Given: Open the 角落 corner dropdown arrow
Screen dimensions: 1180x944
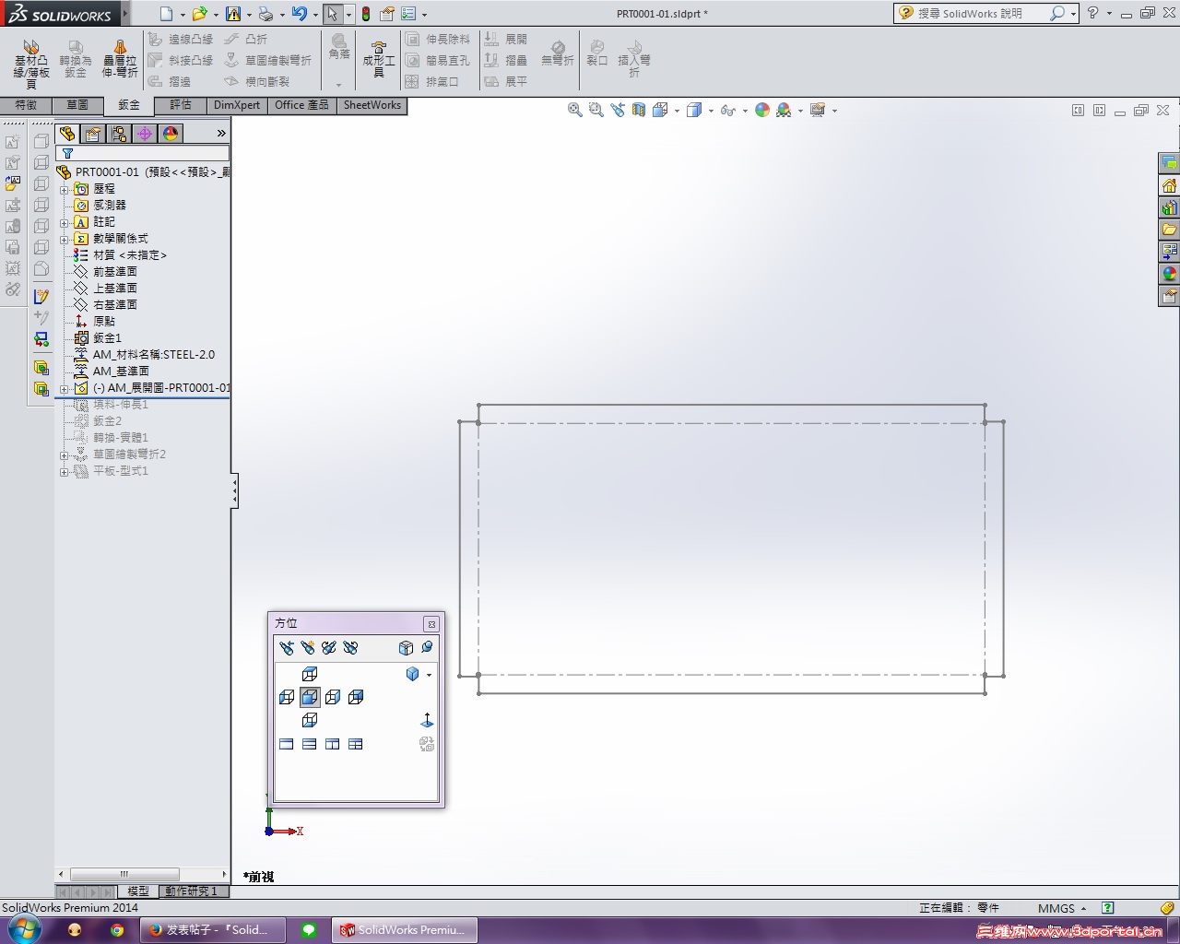Looking at the screenshot, I should click(x=339, y=85).
